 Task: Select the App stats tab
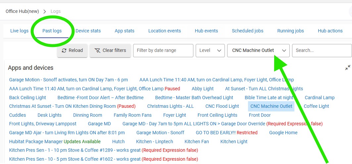click(125, 31)
